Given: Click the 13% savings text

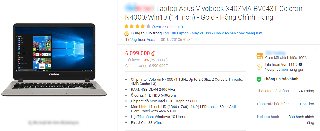Looking at the screenshot, I should tap(145, 60).
